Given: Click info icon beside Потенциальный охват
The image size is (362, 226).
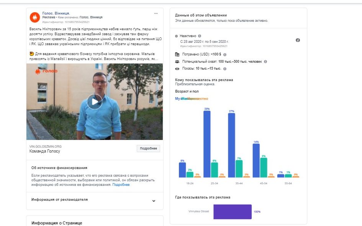Looking at the screenshot, I should (265, 62).
